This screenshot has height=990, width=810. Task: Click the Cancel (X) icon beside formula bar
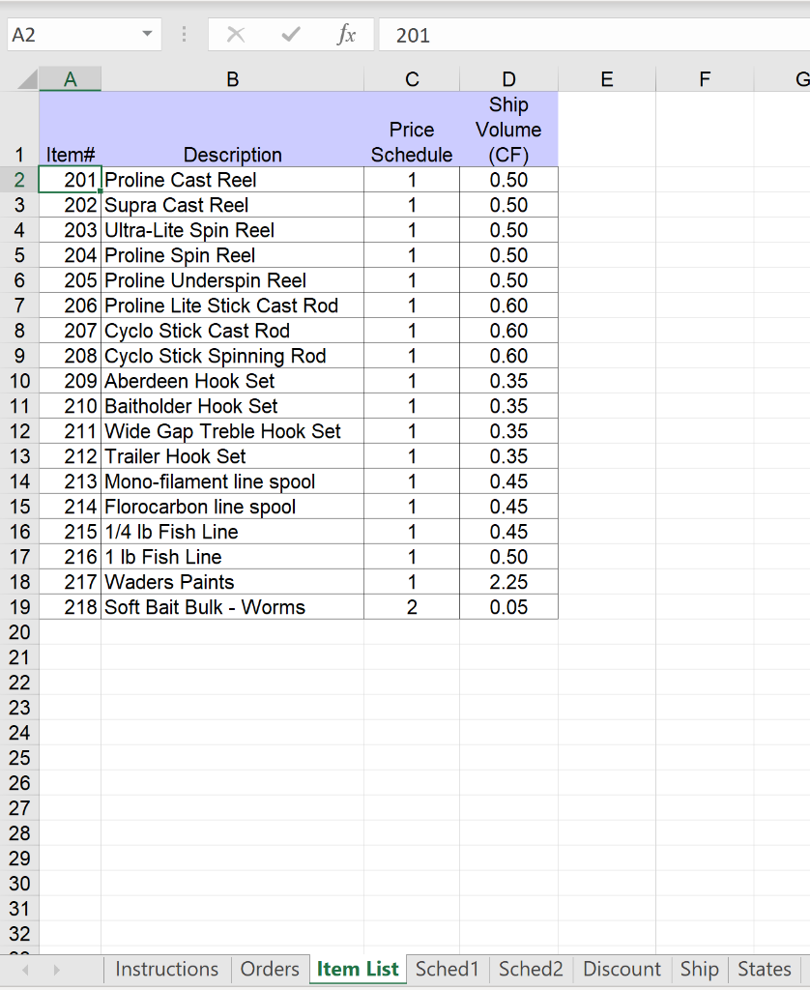pyautogui.click(x=235, y=34)
